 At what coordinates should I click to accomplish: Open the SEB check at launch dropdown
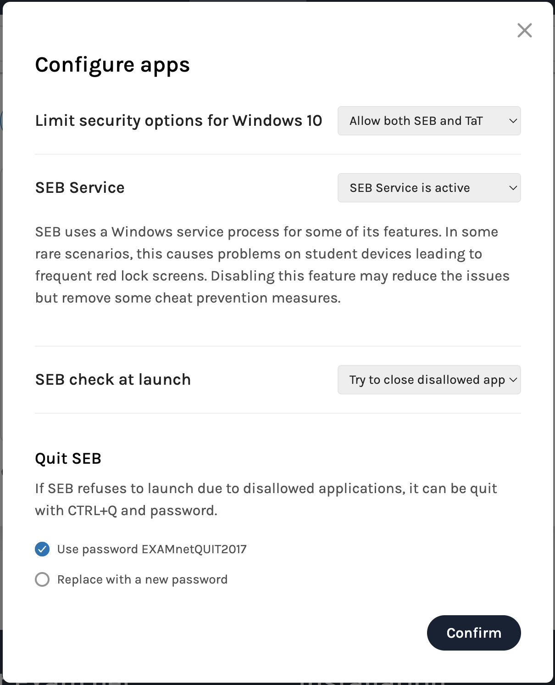click(429, 380)
